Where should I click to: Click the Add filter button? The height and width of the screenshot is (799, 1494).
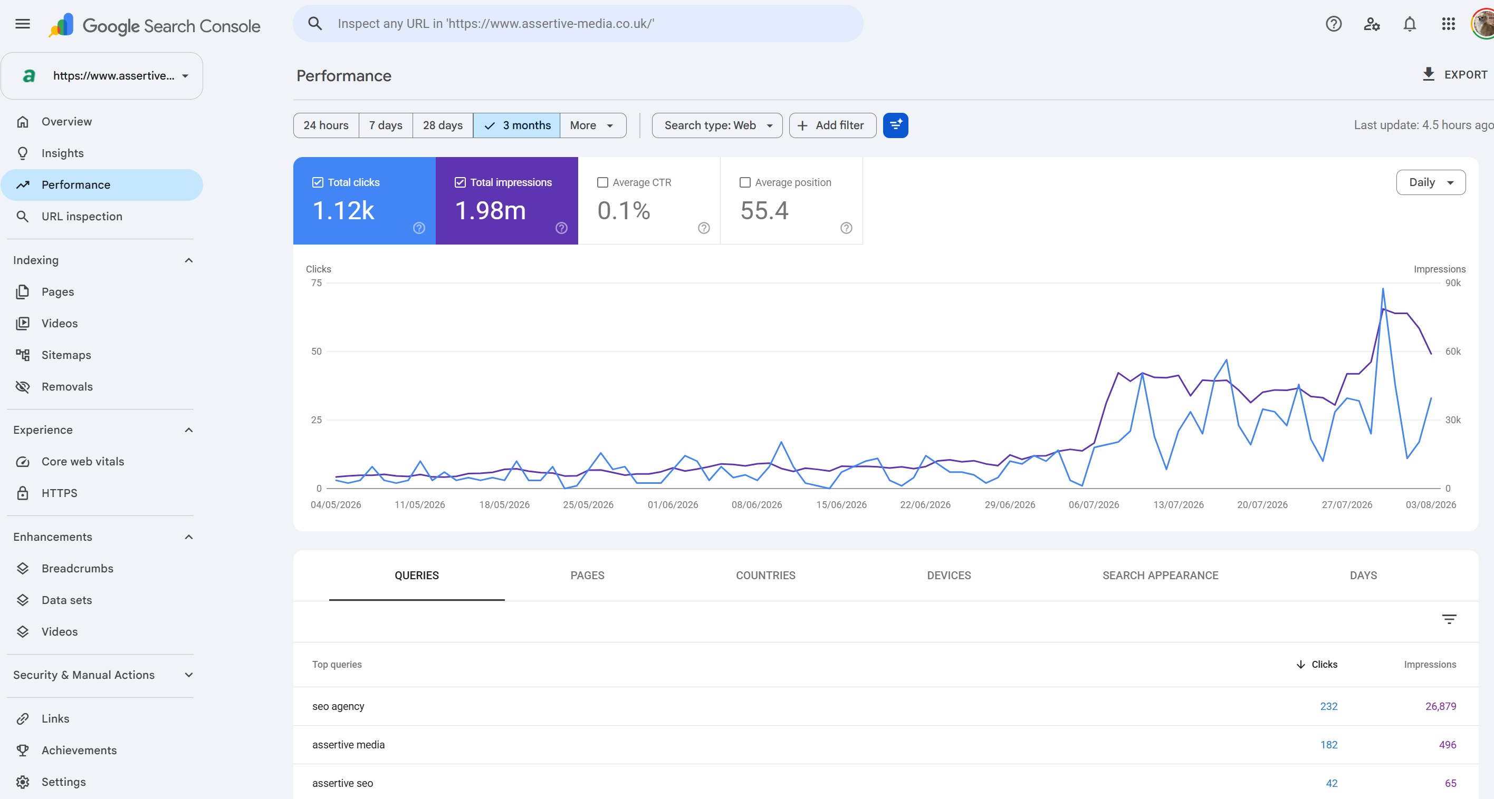[832, 125]
